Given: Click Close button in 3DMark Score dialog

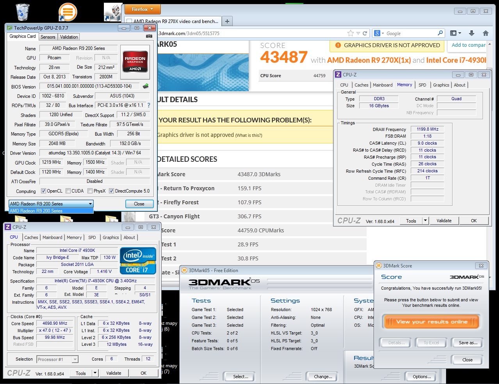Looking at the screenshot, I should [467, 360].
